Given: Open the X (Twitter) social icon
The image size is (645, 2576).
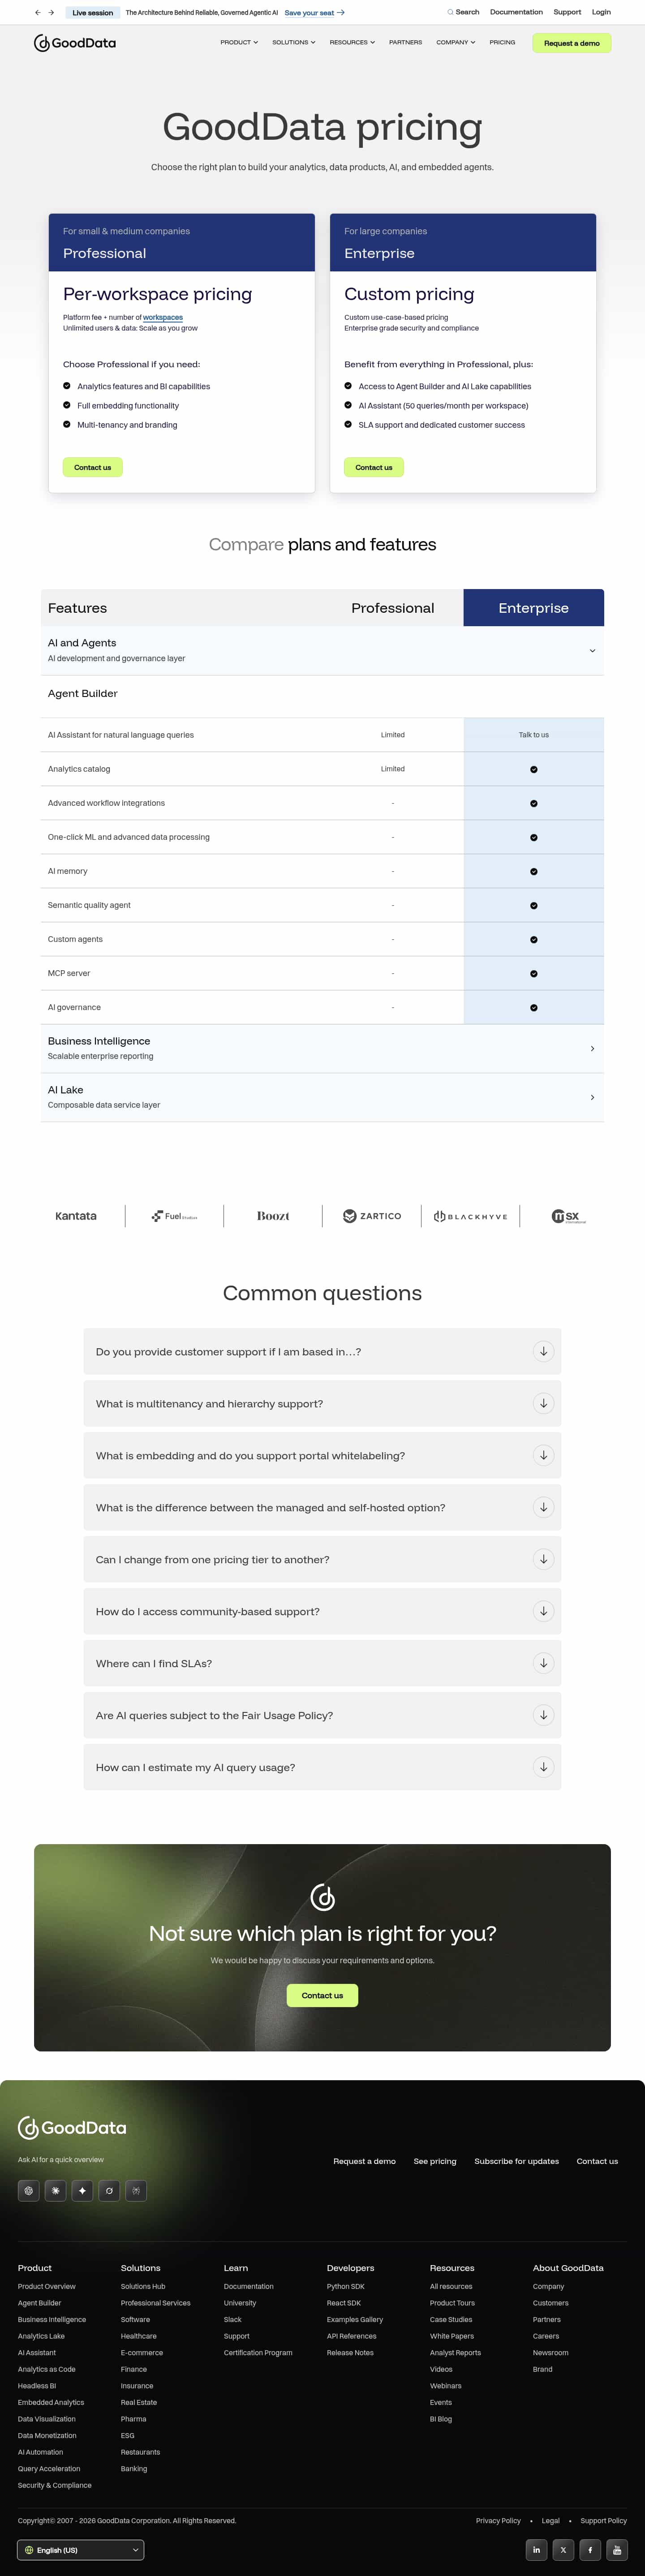Looking at the screenshot, I should click(x=564, y=2550).
